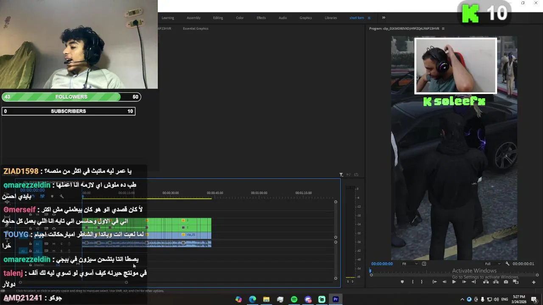The image size is (543, 305).
Task: Mute audio track A1
Action: [x=53, y=244]
